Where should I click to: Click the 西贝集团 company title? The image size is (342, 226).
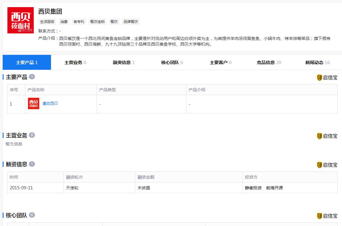pyautogui.click(x=50, y=11)
